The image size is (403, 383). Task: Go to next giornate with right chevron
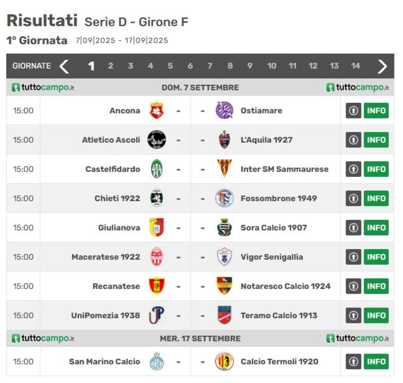pyautogui.click(x=382, y=66)
